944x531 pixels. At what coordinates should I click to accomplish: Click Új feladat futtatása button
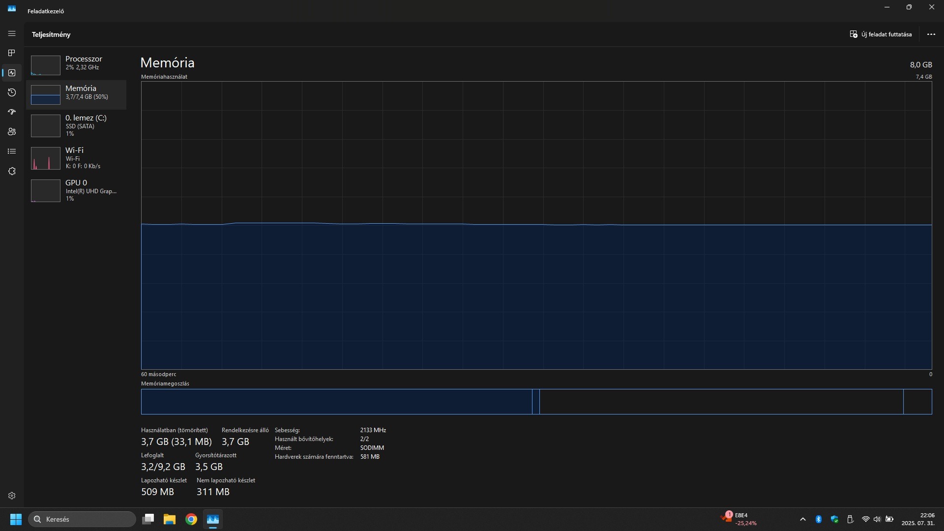[x=881, y=34]
